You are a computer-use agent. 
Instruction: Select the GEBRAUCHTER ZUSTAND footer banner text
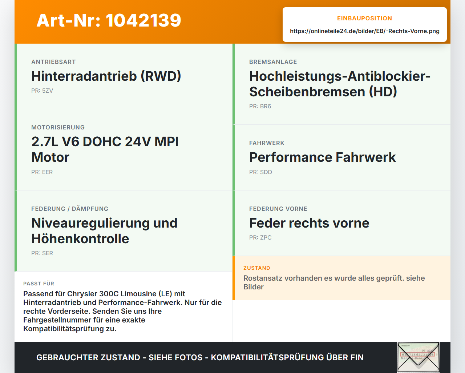pos(200,357)
